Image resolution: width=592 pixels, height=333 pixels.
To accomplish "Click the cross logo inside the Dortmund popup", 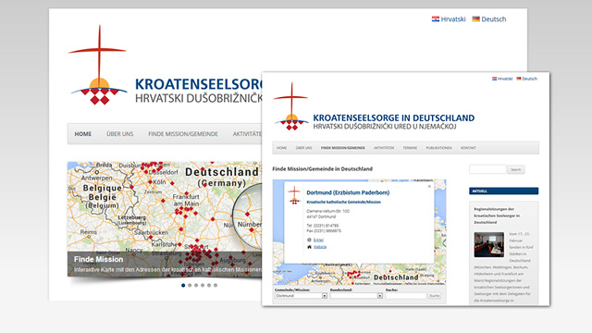I will pos(294,195).
